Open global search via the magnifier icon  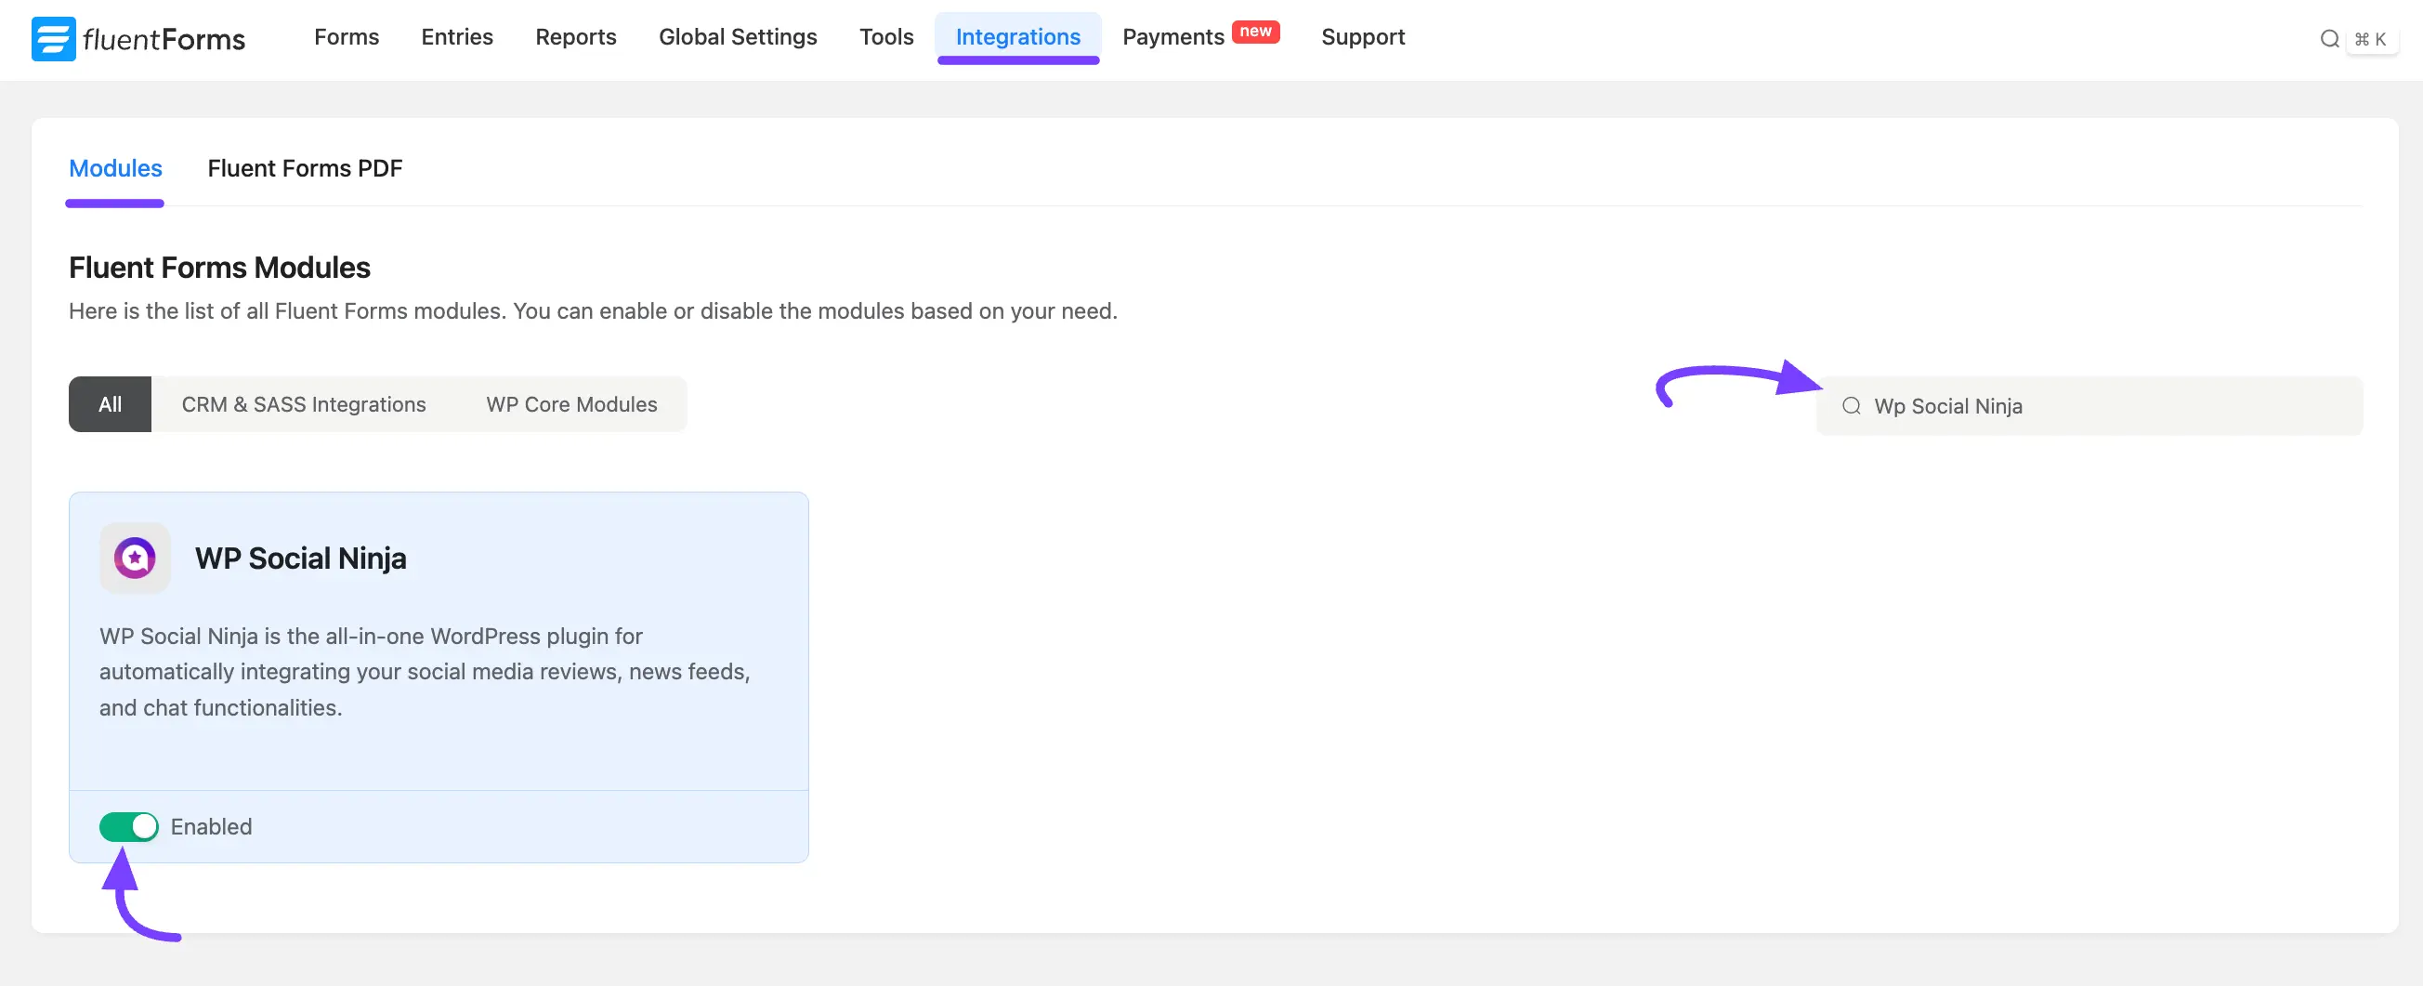(x=2329, y=39)
